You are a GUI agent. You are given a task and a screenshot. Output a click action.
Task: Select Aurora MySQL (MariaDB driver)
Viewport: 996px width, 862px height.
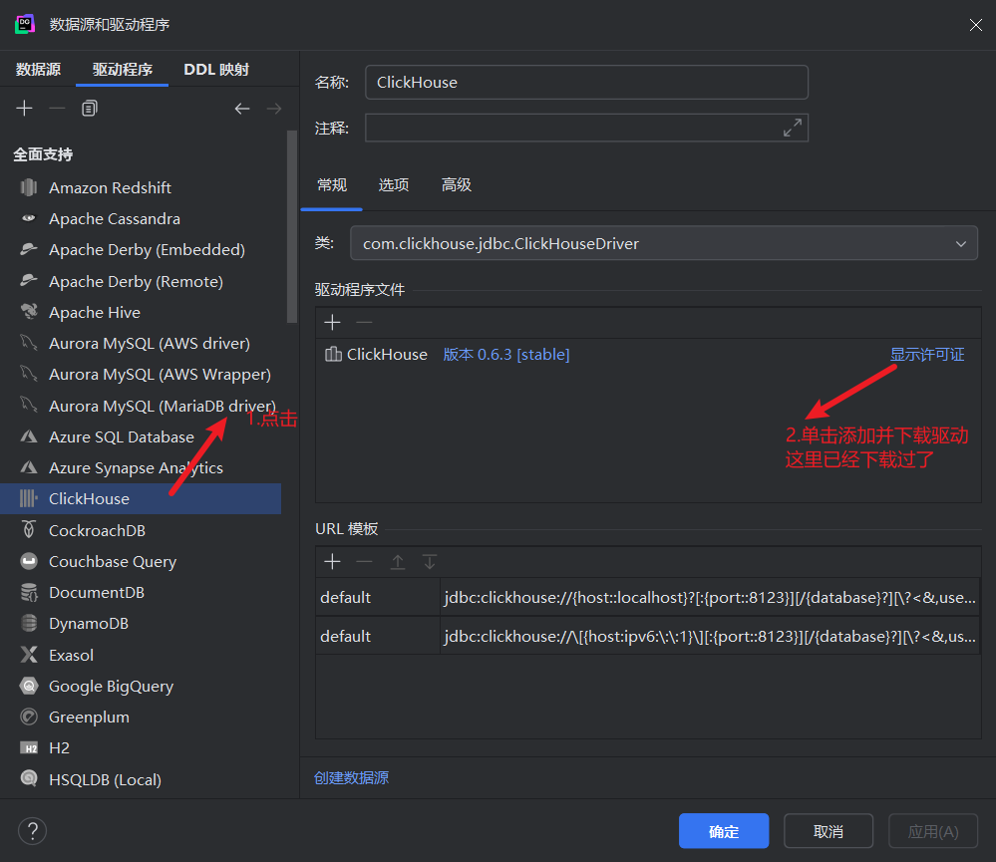click(141, 406)
